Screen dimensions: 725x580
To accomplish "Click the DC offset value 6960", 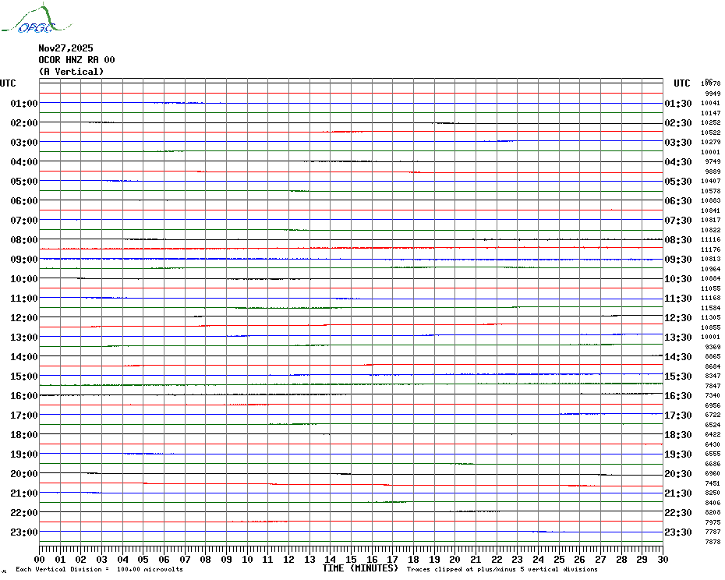I will [713, 474].
